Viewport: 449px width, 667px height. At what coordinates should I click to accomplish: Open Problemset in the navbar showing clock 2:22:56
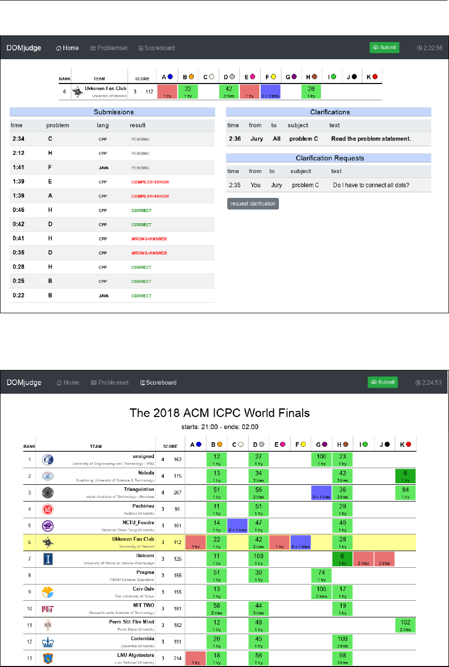109,48
